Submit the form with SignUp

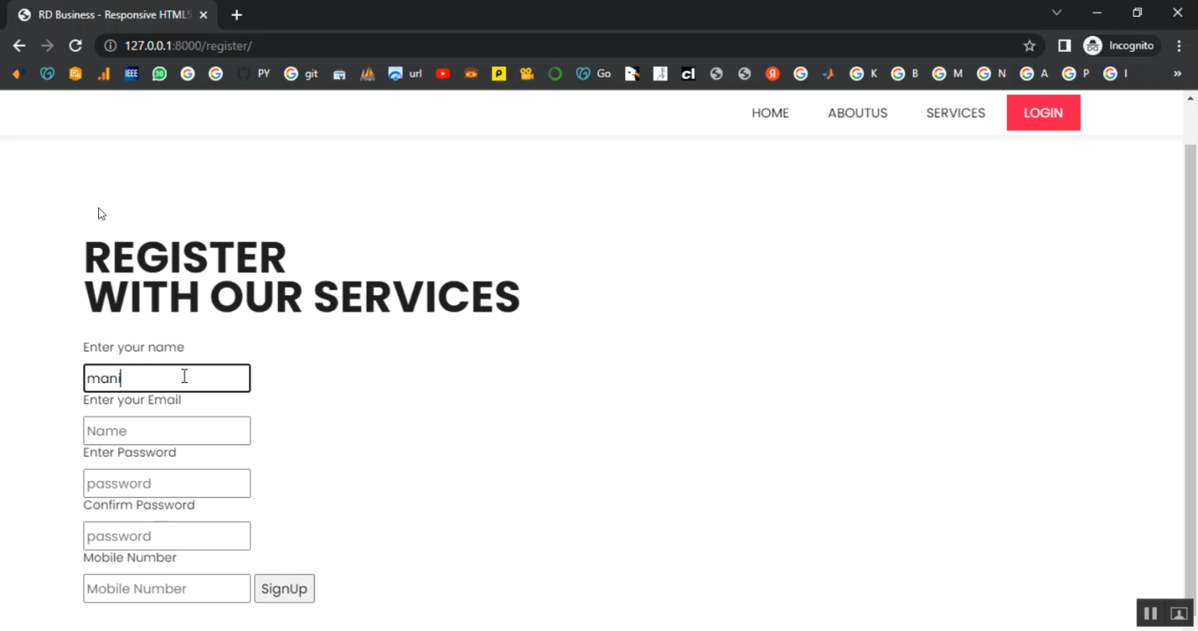click(284, 589)
